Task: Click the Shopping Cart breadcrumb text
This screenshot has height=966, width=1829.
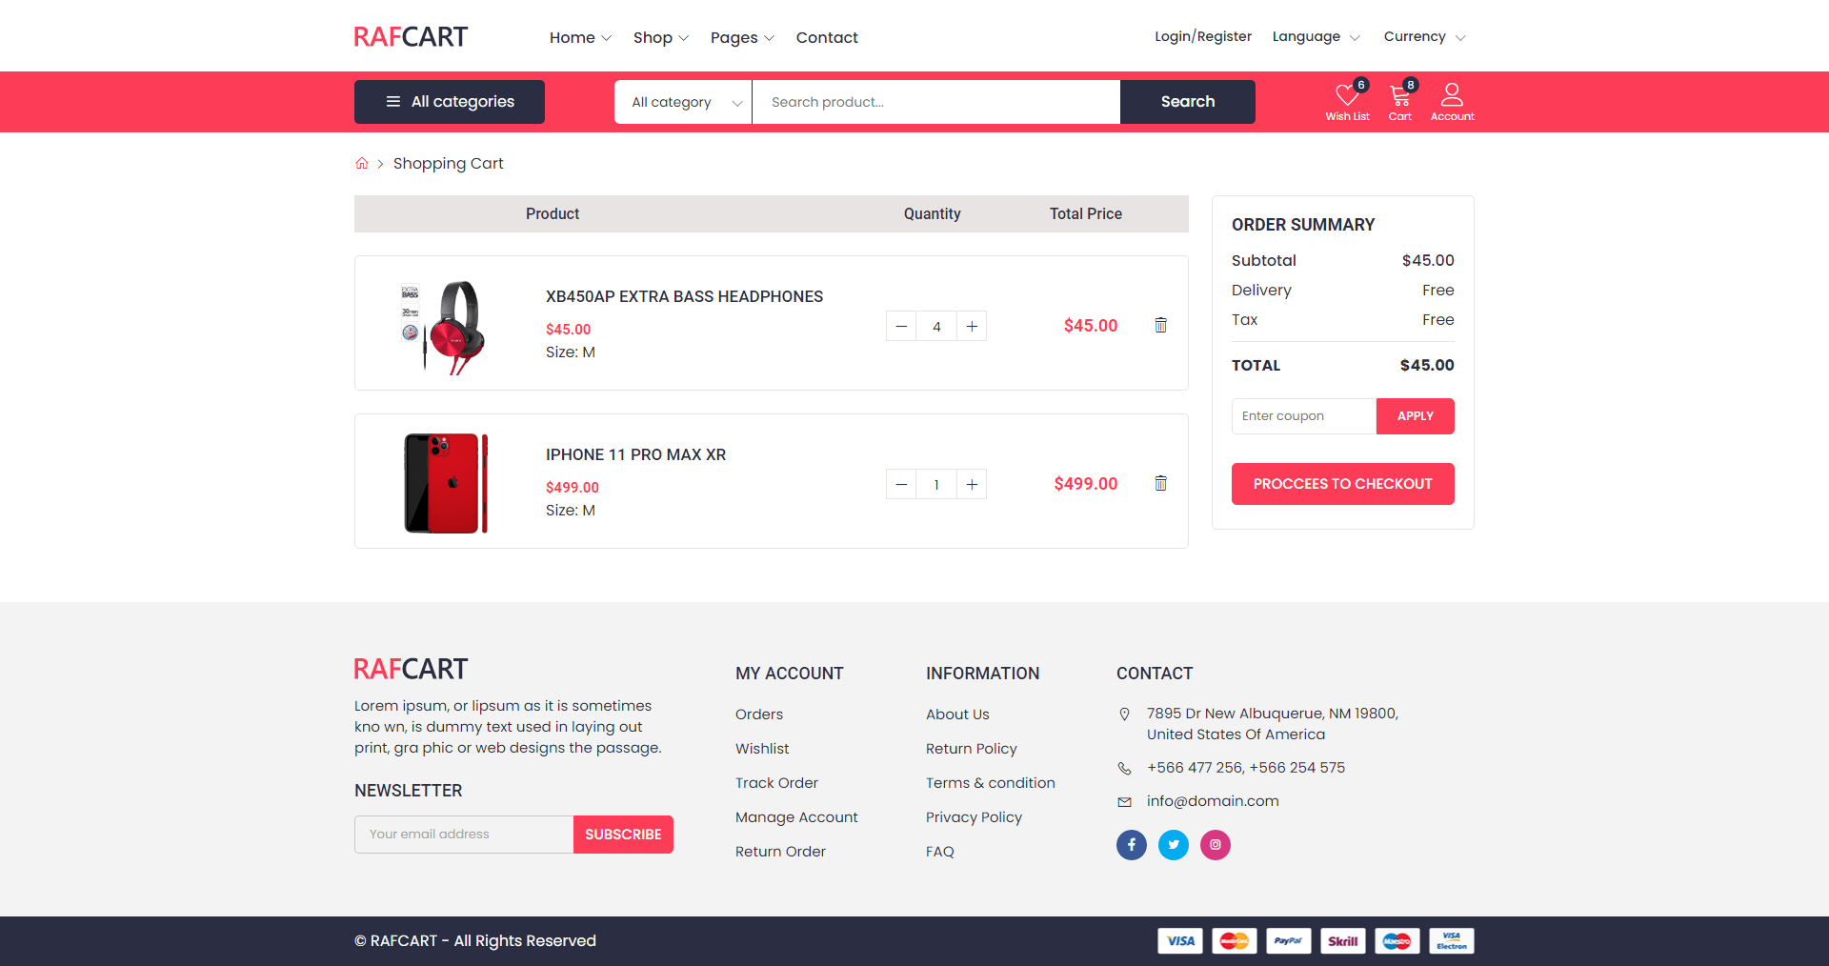Action: tap(448, 164)
